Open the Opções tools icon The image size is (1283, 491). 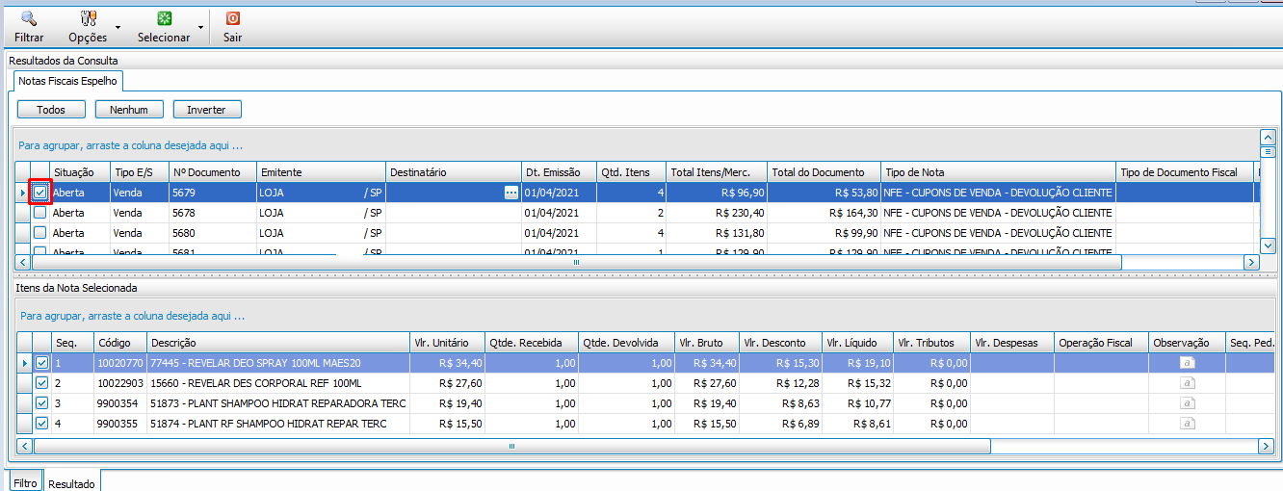coord(88,18)
